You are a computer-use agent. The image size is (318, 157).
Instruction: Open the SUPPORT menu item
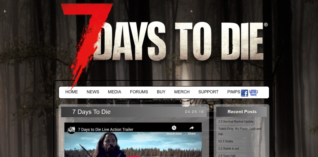tap(208, 92)
